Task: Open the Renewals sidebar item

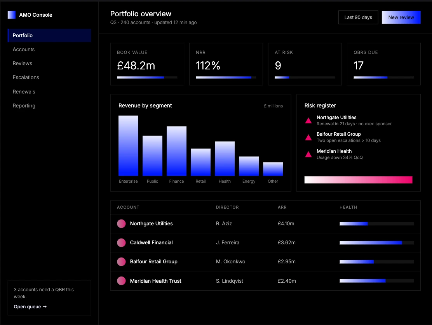Action: 49,92
